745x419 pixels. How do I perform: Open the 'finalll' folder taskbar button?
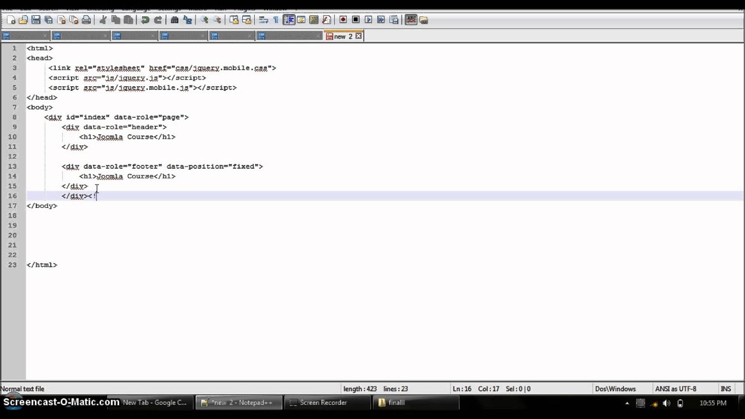coord(416,403)
